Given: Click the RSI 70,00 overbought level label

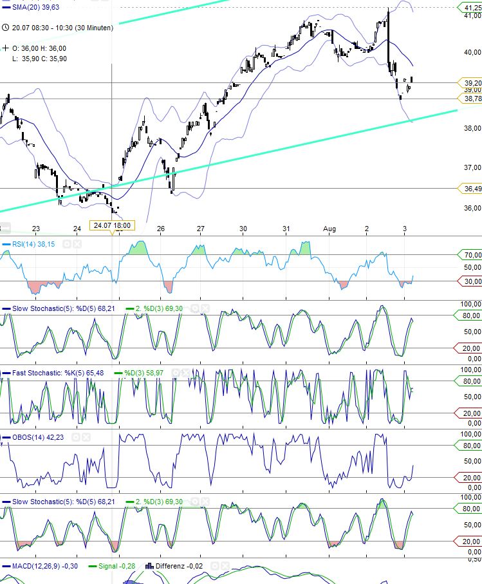Looking at the screenshot, I should tap(469, 255).
